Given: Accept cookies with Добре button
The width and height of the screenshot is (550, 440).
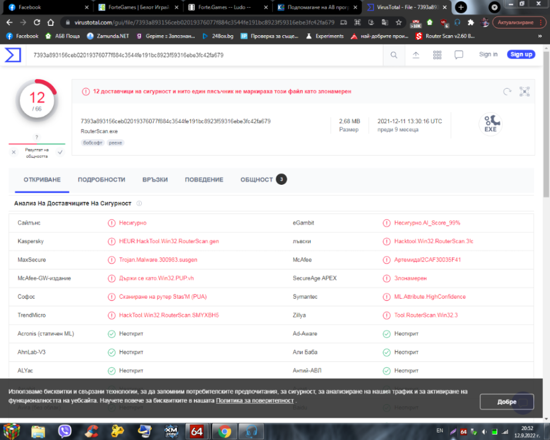Looking at the screenshot, I should pyautogui.click(x=507, y=402).
